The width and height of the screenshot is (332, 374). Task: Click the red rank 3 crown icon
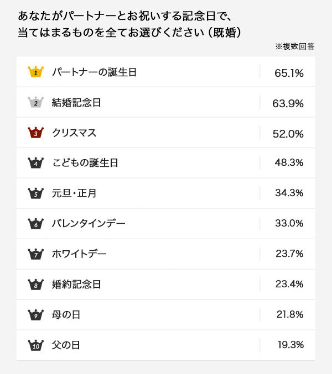[x=35, y=133]
